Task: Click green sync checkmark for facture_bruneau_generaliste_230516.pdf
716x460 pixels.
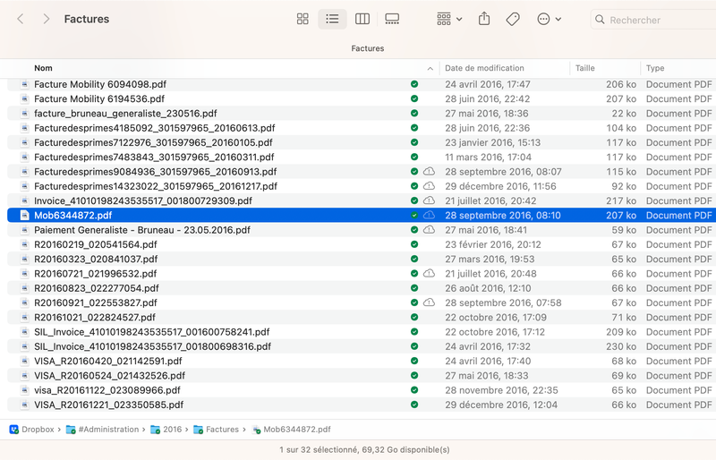Action: coord(414,114)
